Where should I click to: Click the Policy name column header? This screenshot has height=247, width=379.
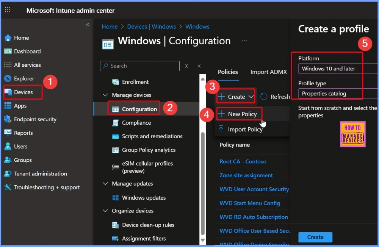point(235,145)
